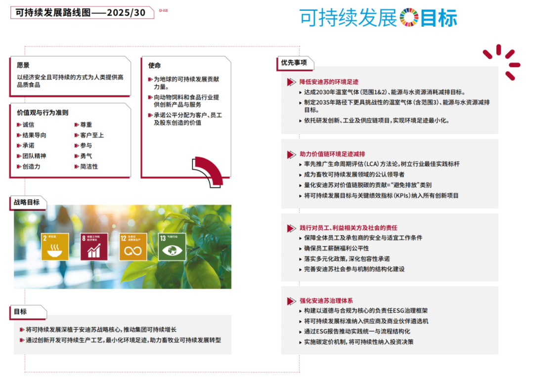Select the 愿景 heading
The width and height of the screenshot is (534, 377).
(23, 65)
